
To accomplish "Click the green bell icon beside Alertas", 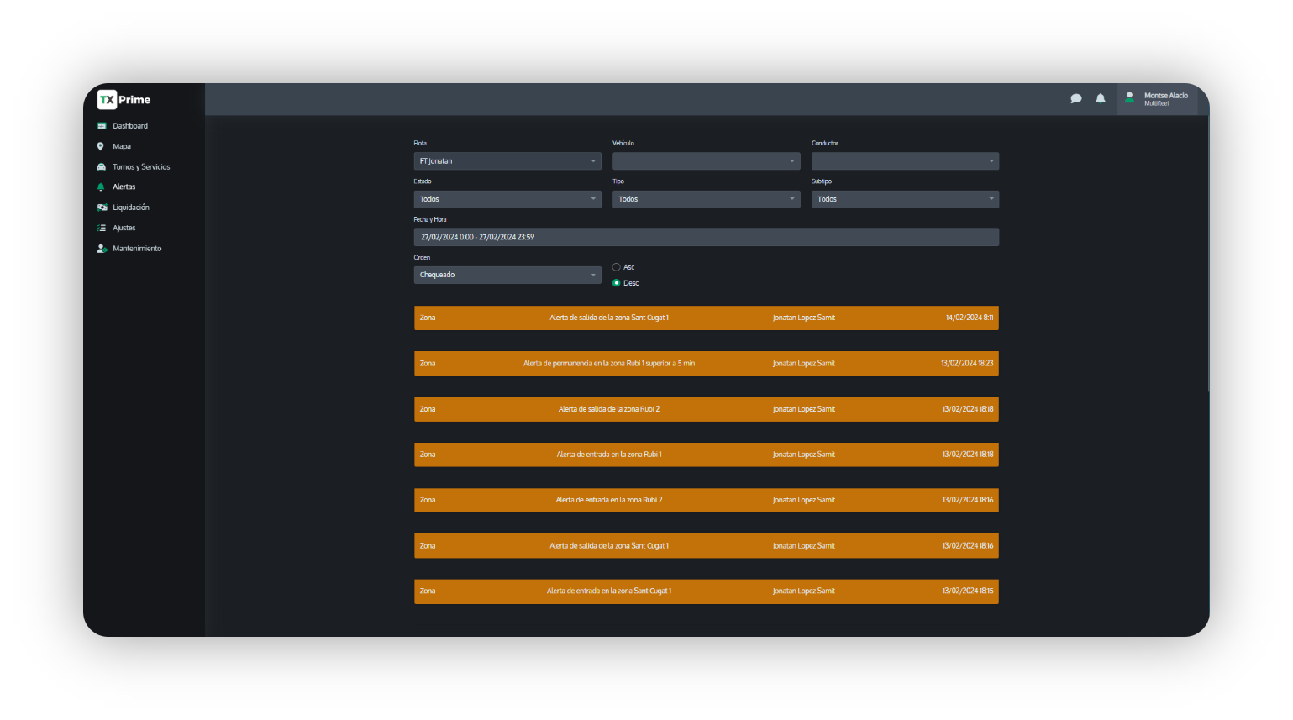I will pos(101,187).
